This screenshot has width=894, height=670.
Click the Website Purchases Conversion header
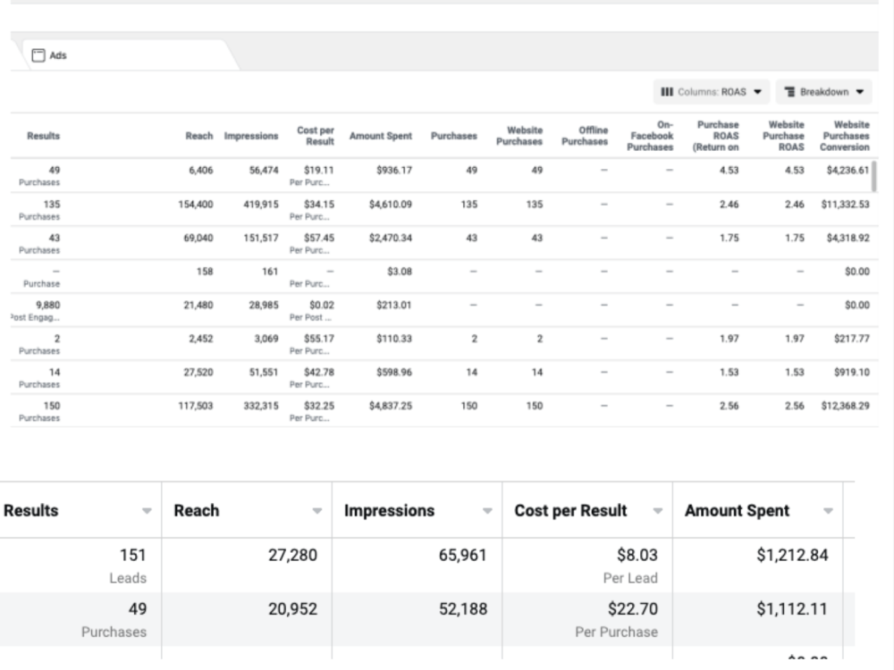pyautogui.click(x=845, y=136)
